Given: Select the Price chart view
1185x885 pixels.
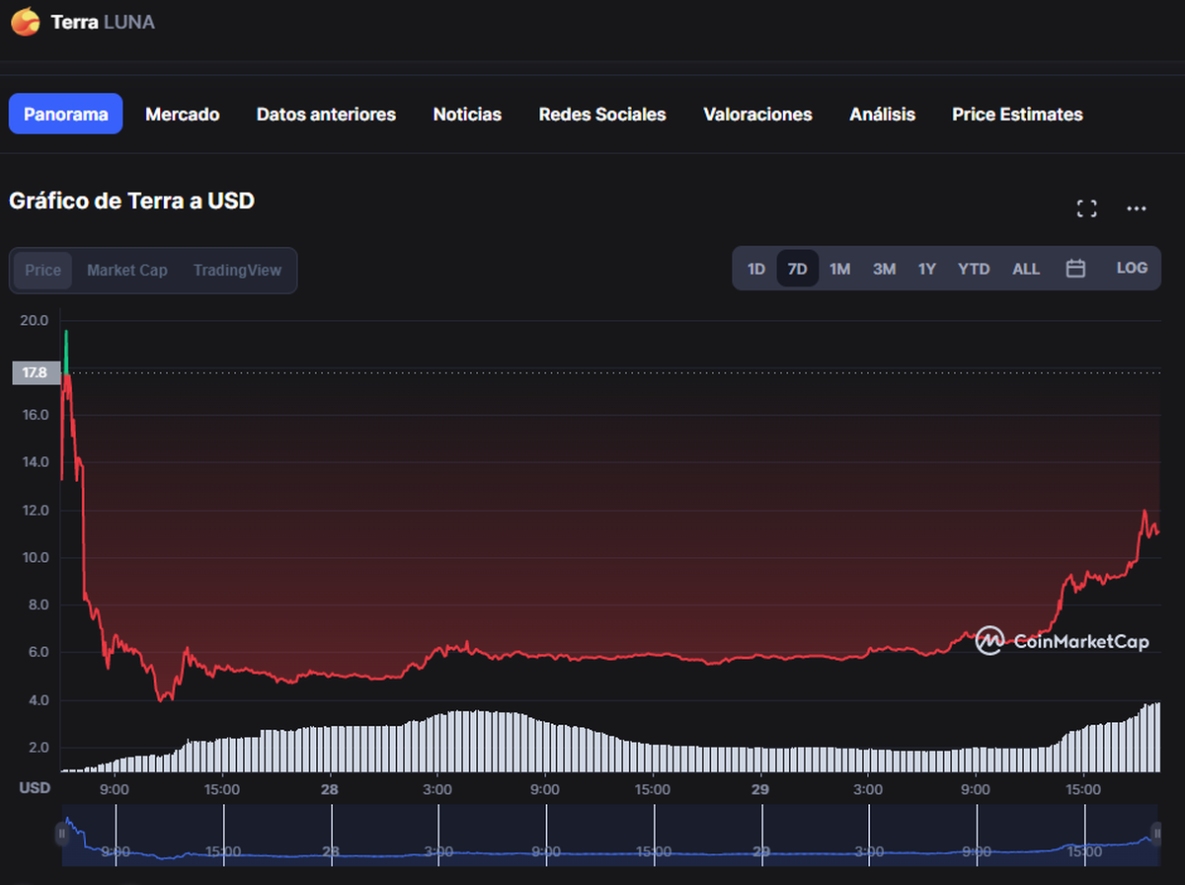Looking at the screenshot, I should click(x=42, y=271).
